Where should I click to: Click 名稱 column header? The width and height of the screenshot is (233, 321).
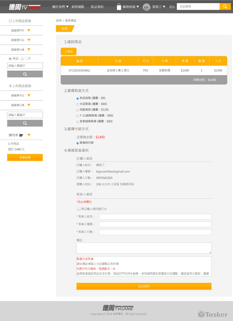click(118, 61)
